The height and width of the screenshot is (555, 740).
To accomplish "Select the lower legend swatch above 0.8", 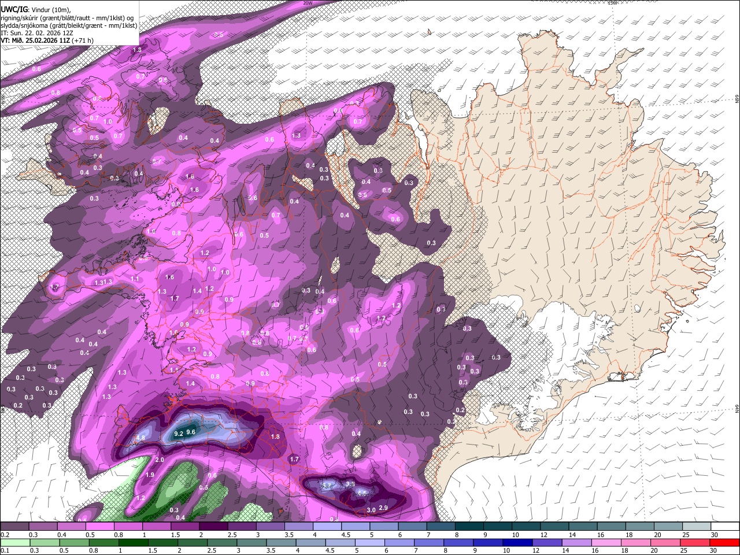I will click(104, 543).
